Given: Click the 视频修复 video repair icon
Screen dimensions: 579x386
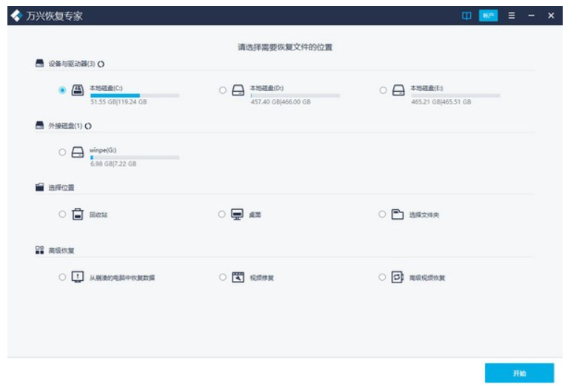Looking at the screenshot, I should point(238,277).
